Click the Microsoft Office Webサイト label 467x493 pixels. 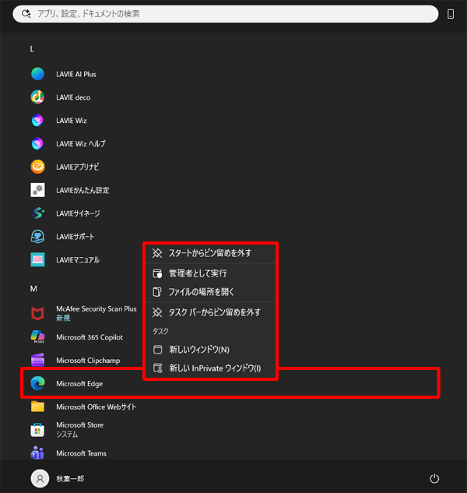coord(97,407)
